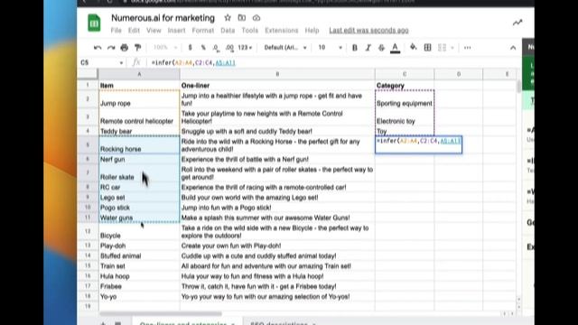
Task: Click the 'One-liner' header cell
Action: [277, 85]
